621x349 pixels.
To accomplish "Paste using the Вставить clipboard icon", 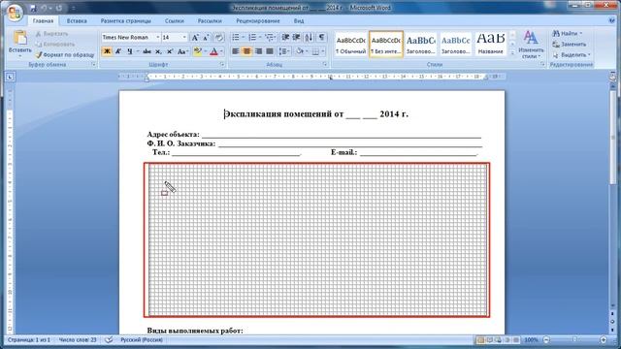I will tap(19, 38).
